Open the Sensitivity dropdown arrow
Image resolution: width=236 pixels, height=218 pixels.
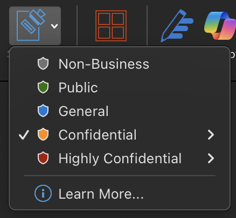pyautogui.click(x=54, y=26)
